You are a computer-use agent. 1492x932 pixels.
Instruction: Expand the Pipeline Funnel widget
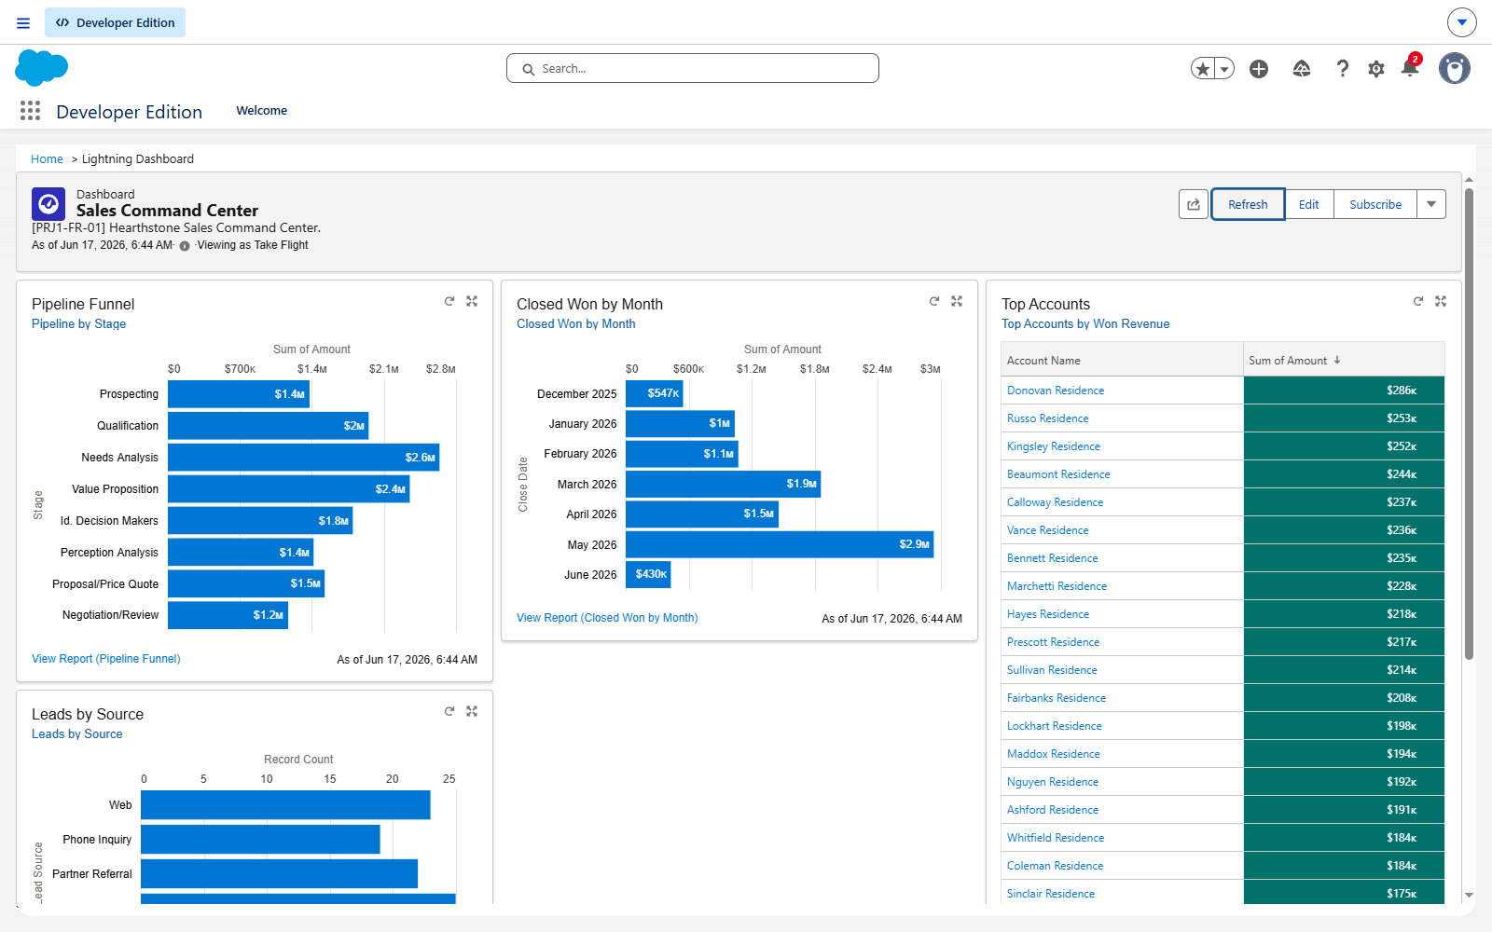click(x=472, y=301)
